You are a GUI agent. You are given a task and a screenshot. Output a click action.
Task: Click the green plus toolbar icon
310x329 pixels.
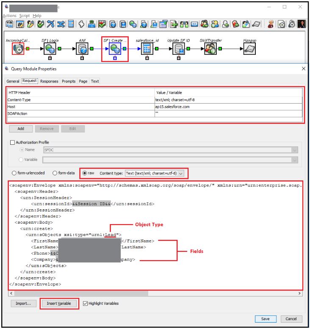[x=174, y=24]
